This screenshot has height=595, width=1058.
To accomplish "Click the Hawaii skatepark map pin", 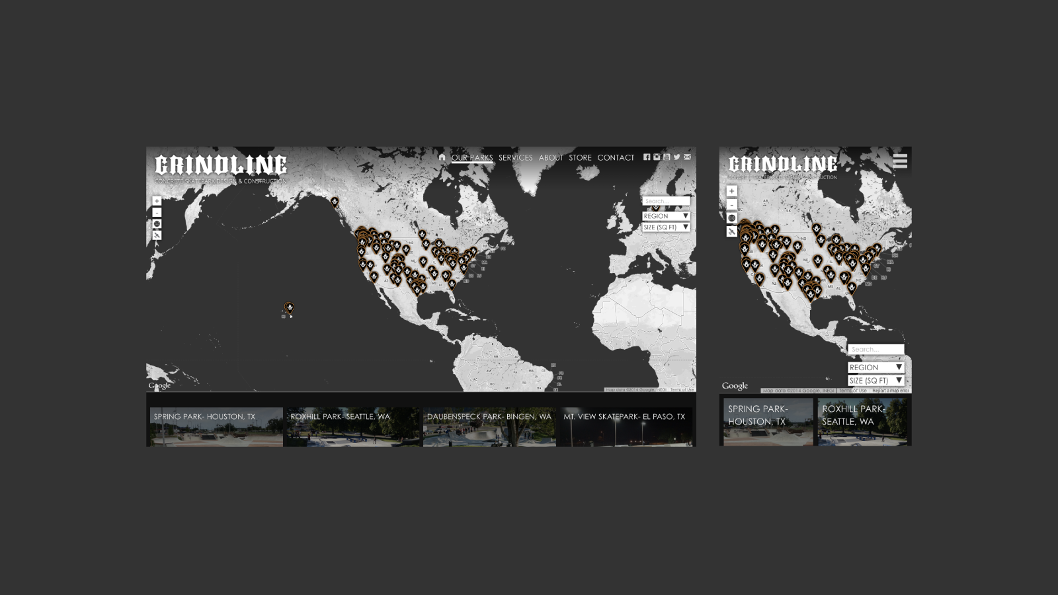I will (289, 308).
